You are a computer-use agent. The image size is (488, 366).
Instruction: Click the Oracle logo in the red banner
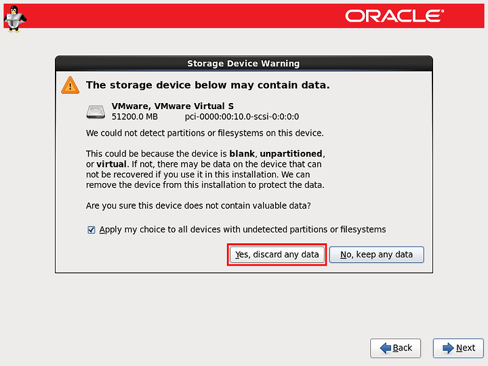point(394,16)
